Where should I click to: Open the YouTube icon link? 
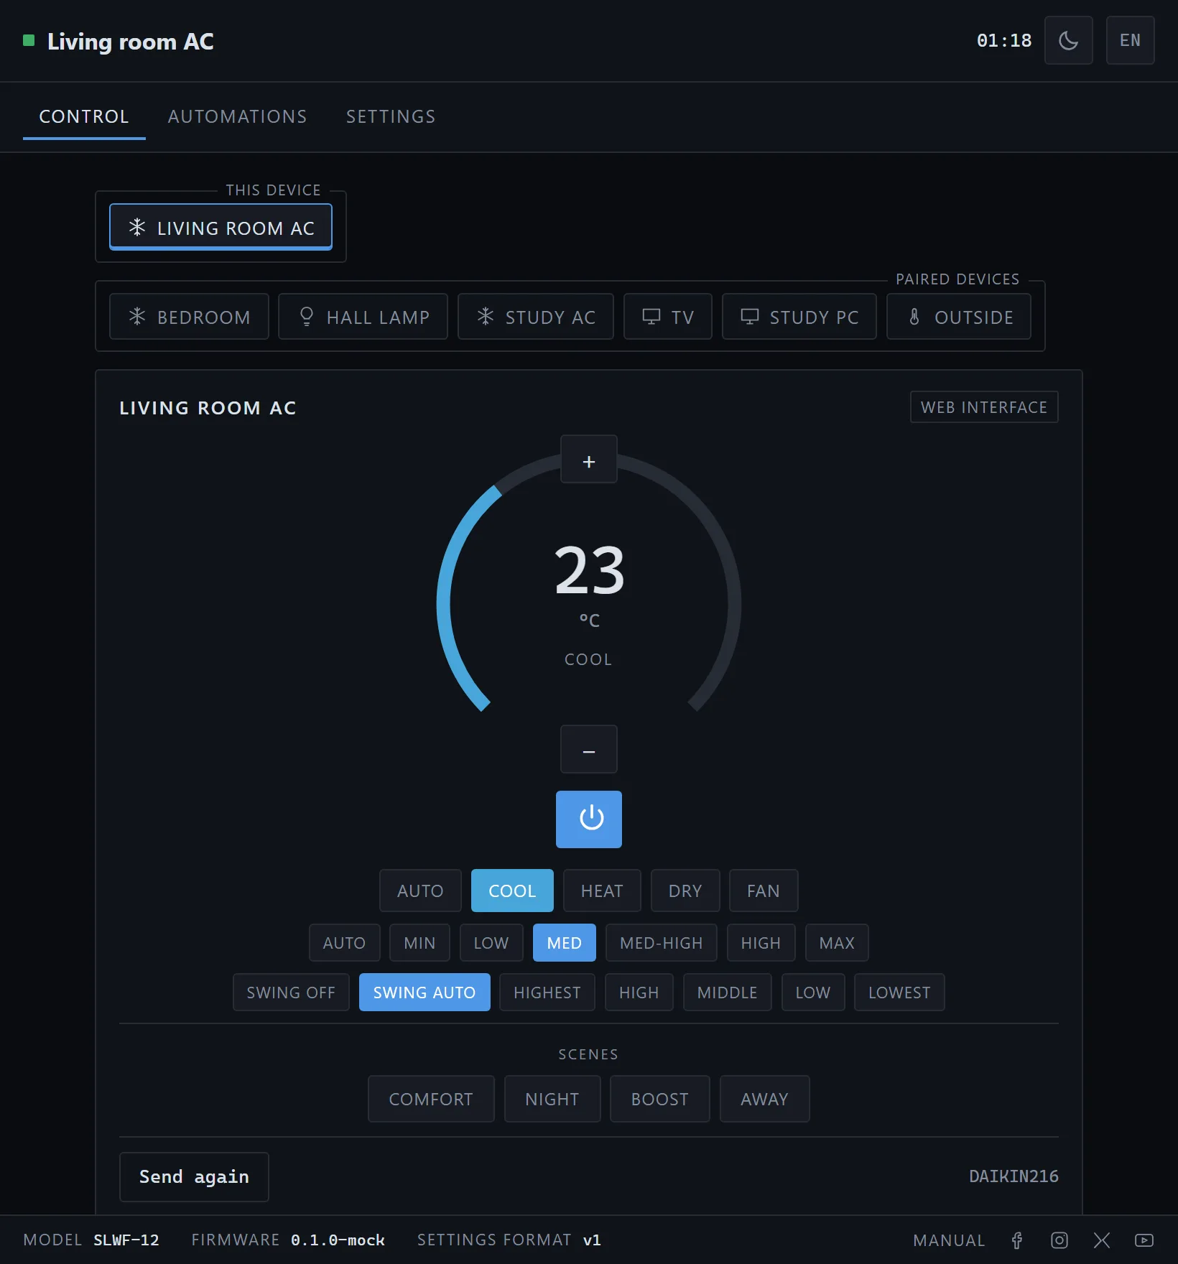(x=1144, y=1240)
